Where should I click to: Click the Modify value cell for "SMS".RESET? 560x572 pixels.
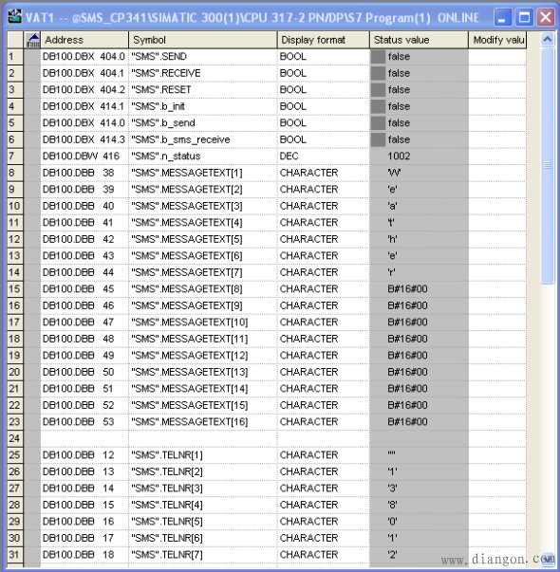click(x=497, y=90)
